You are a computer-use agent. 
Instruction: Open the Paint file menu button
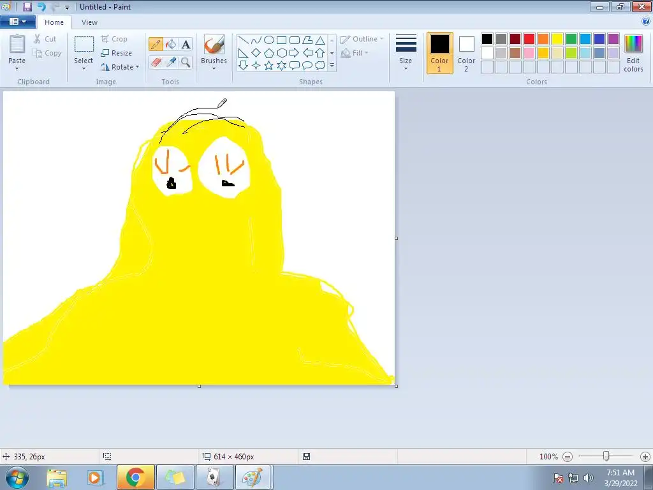[17, 22]
